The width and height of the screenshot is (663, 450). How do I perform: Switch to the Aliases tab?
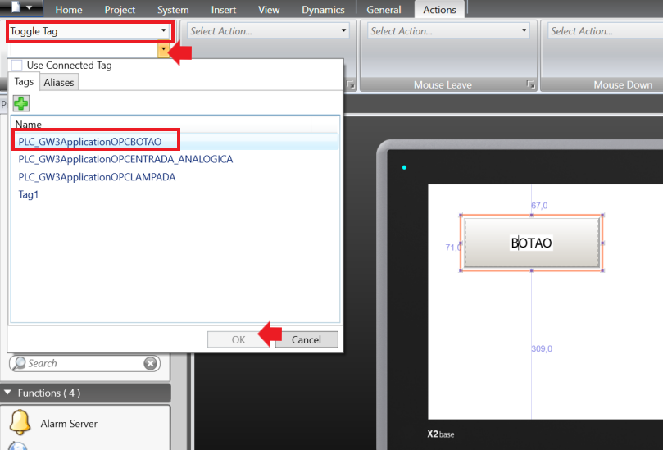(x=59, y=82)
